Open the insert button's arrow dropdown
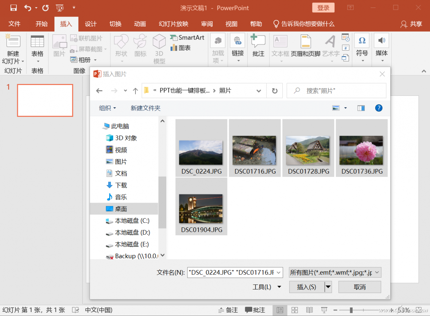The image size is (430, 316). click(328, 287)
